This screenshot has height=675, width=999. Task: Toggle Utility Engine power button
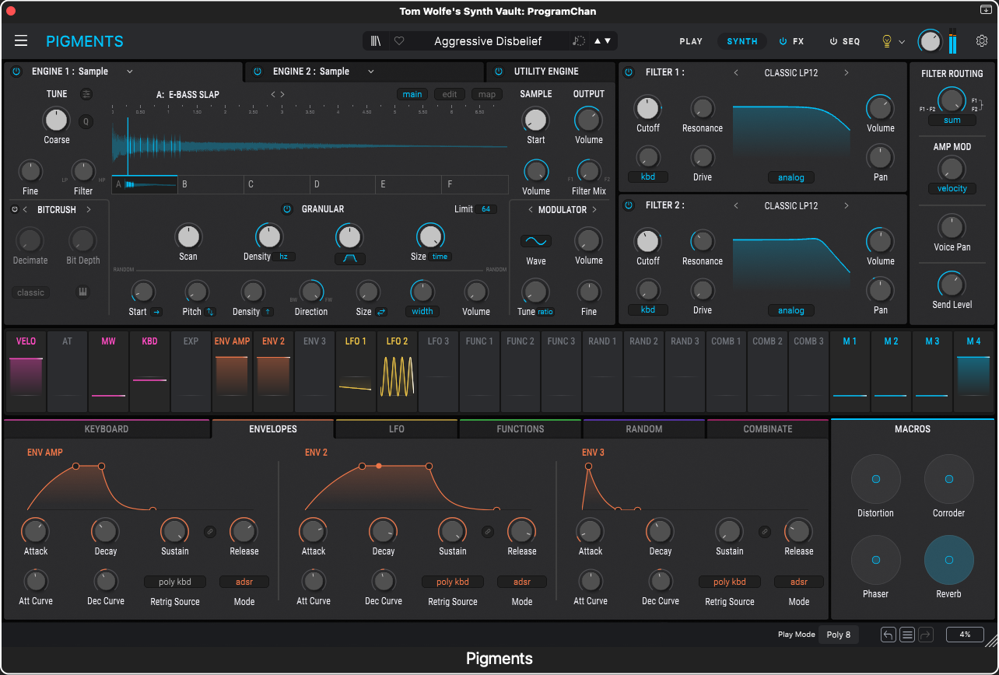(x=499, y=72)
